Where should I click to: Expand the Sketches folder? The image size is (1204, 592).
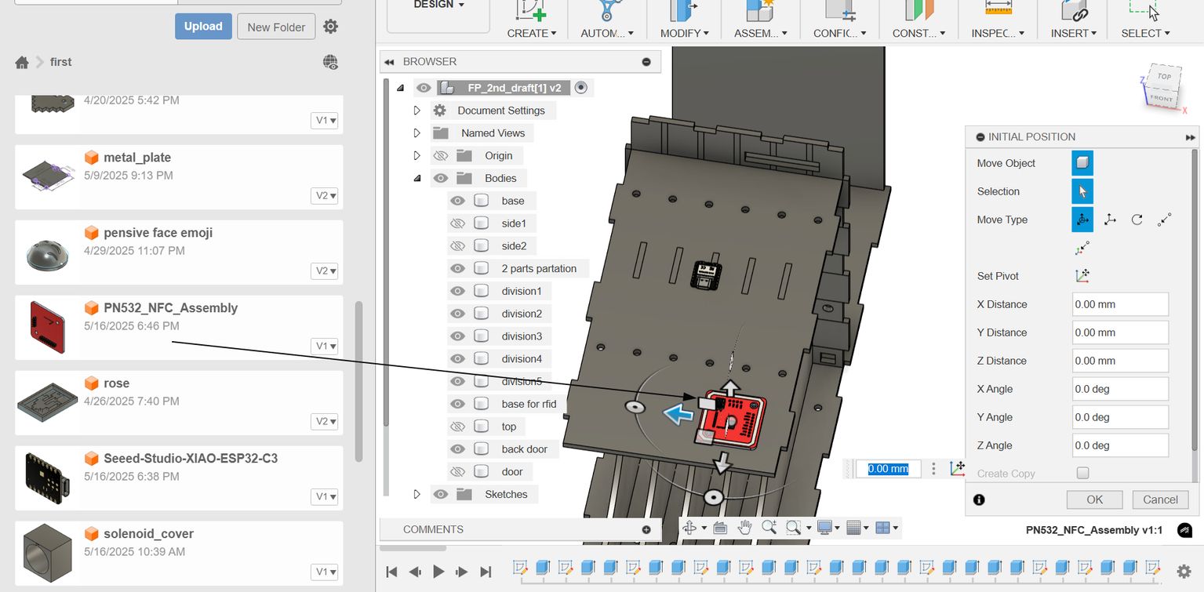[x=417, y=495]
